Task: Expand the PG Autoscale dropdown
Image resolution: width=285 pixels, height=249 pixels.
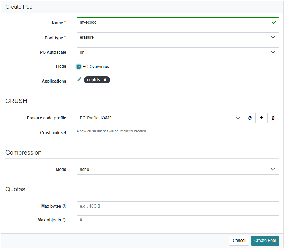Action: (x=177, y=52)
